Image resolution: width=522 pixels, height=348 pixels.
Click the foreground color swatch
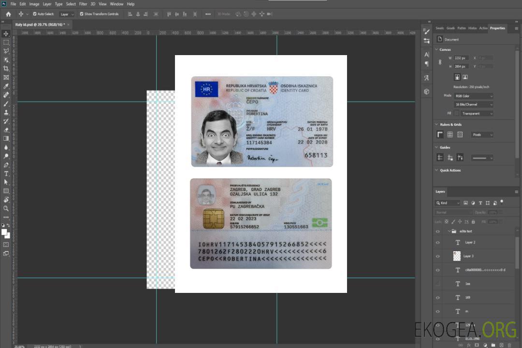4,232
